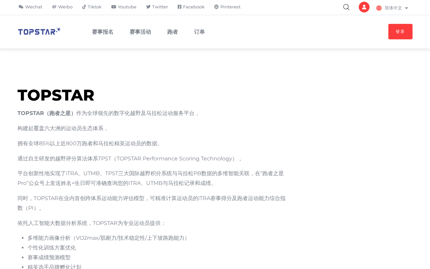
Task: Click the large TOPSTAR page heading
Action: [x=56, y=95]
